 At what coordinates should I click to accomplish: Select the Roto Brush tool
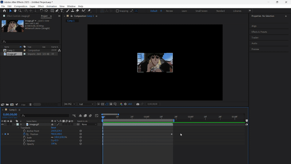point(83,11)
